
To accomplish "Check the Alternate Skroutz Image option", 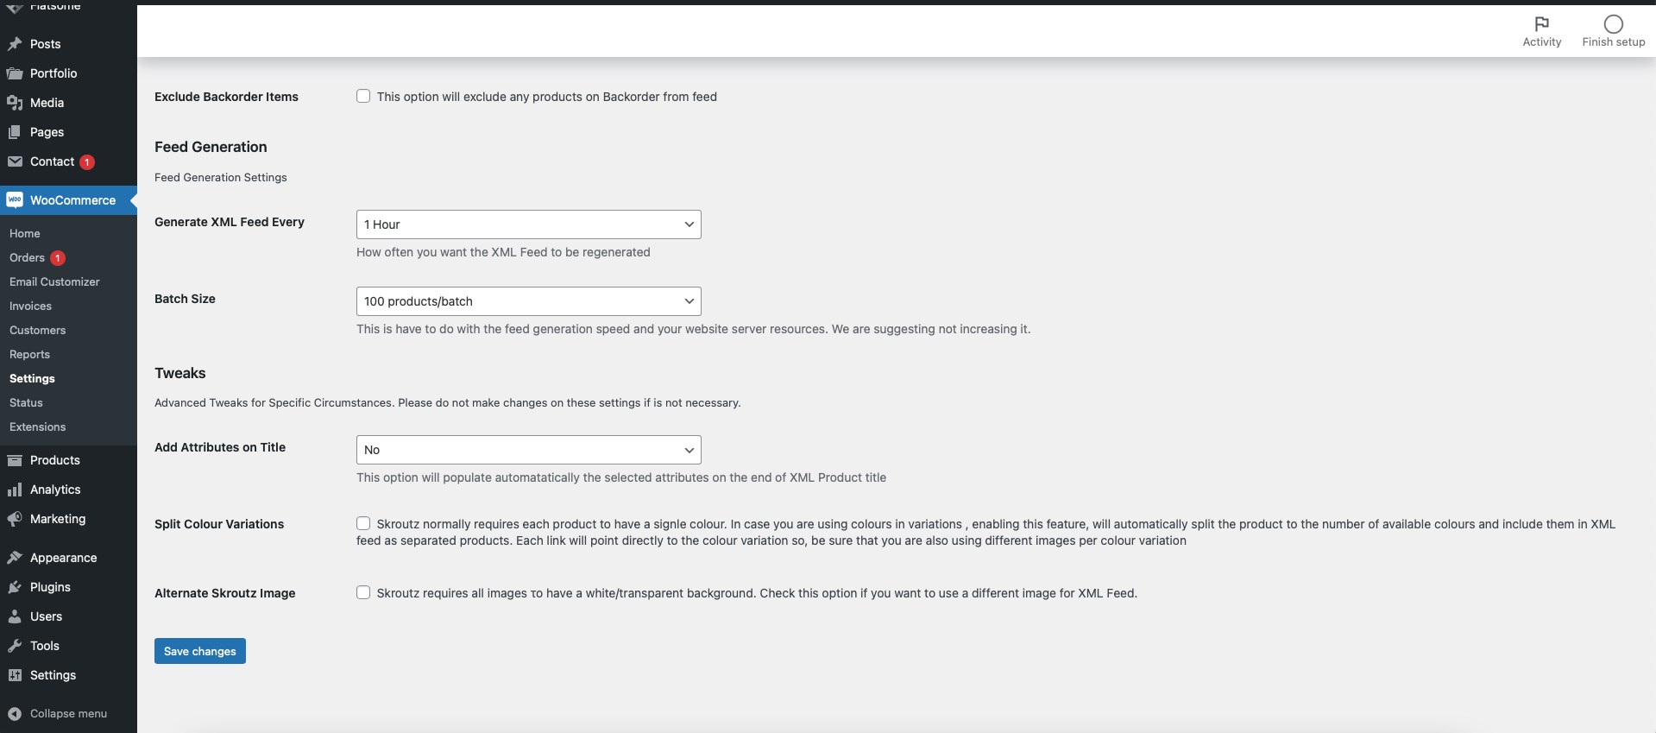I will (363, 592).
